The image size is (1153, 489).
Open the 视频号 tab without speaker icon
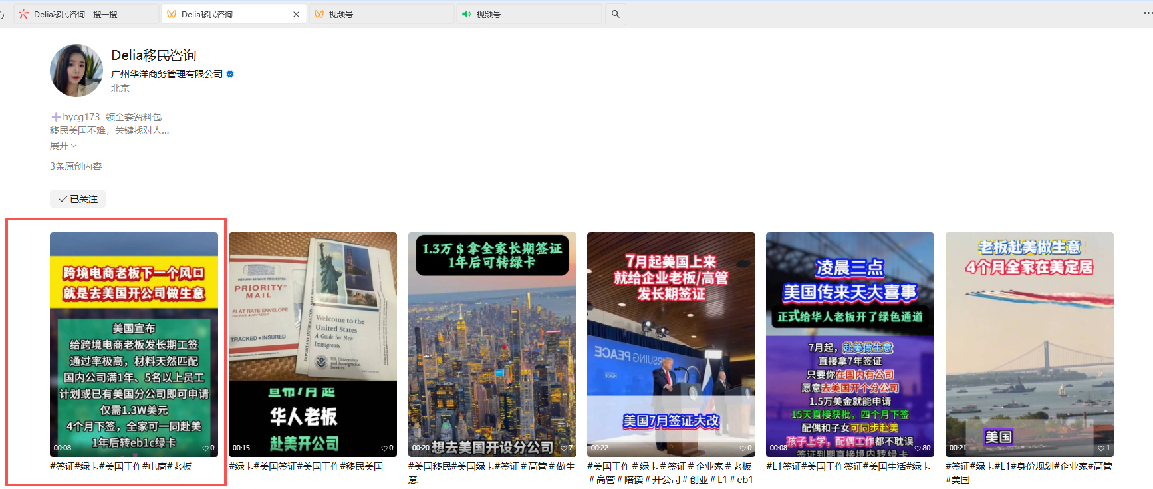(382, 14)
